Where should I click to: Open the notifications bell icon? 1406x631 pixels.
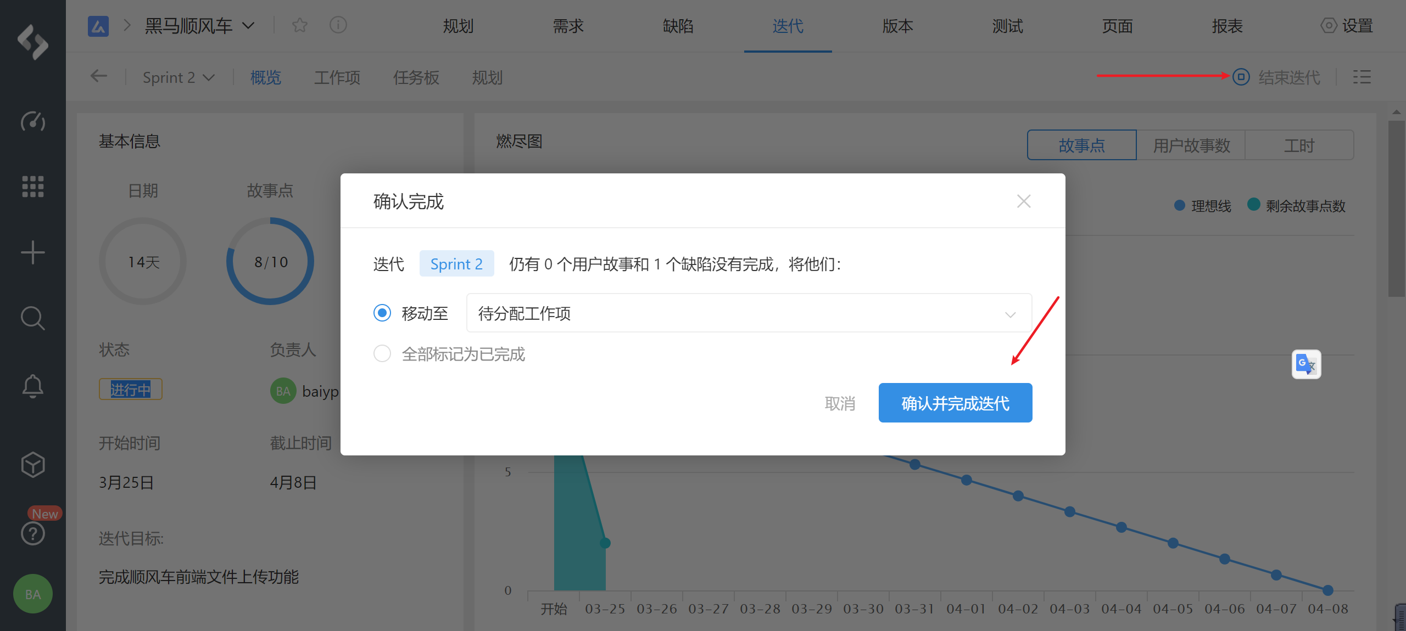[32, 386]
